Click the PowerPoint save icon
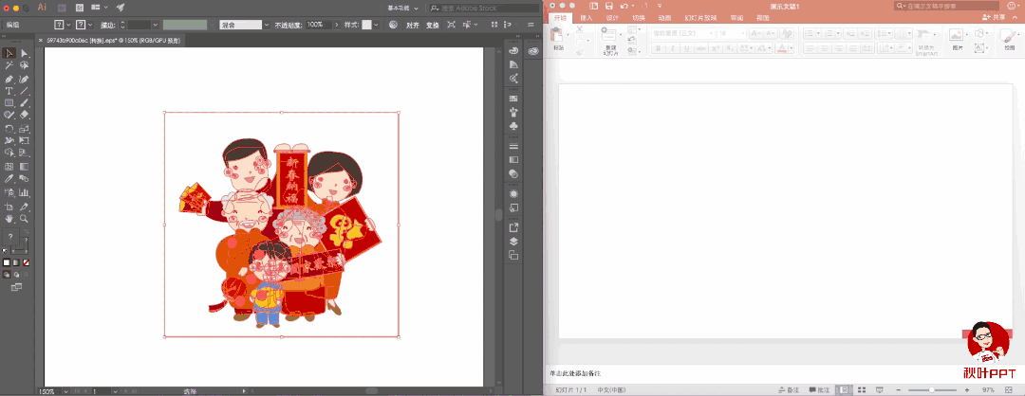 click(x=609, y=7)
